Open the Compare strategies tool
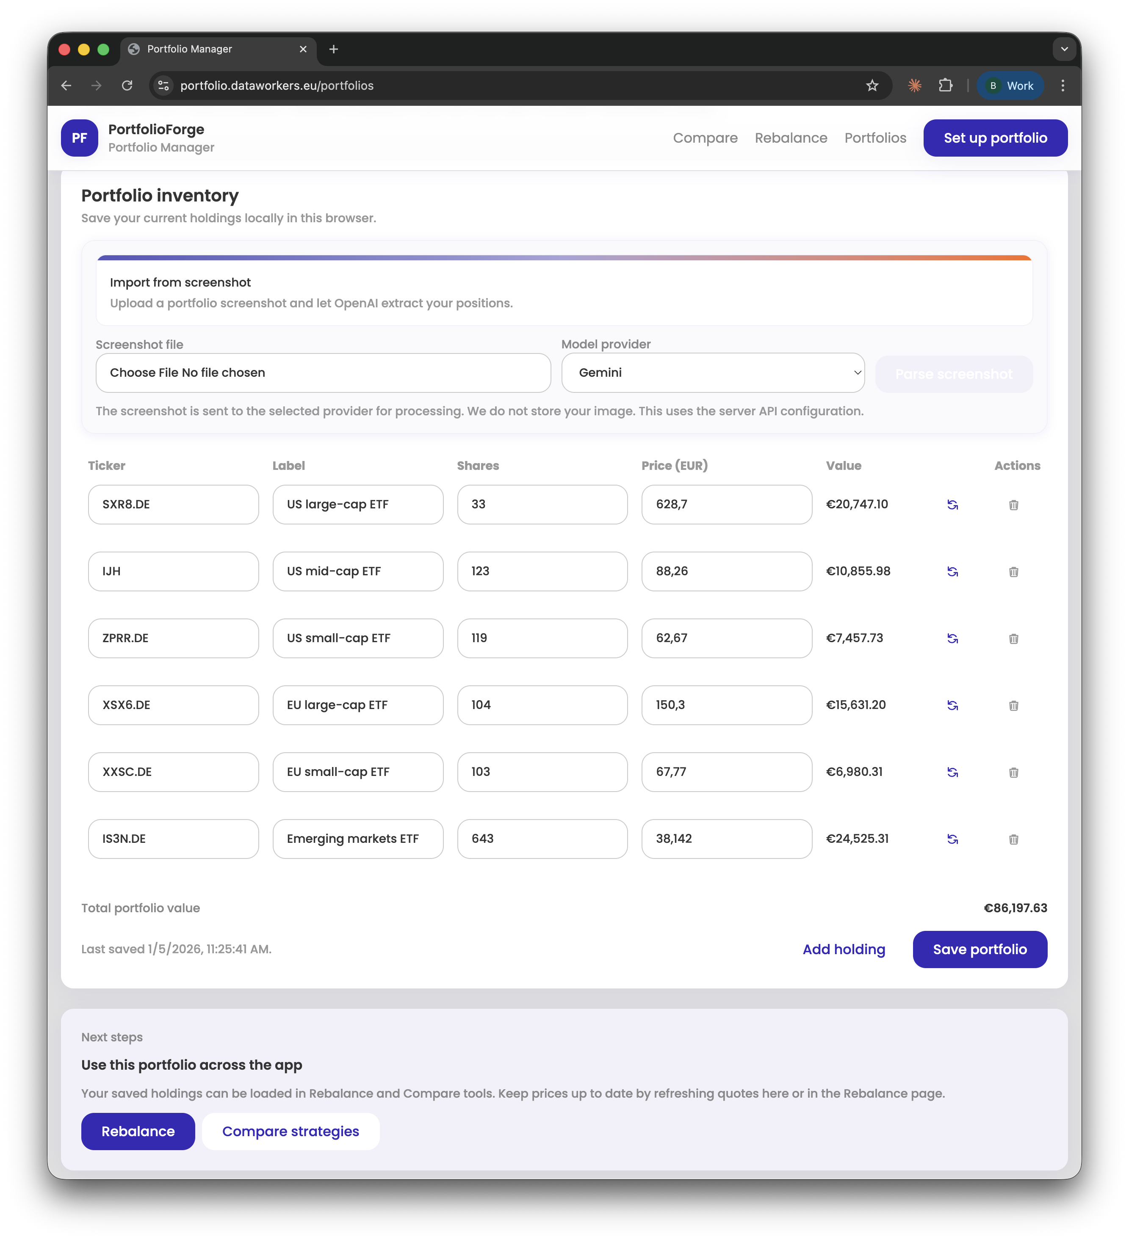 290,1131
